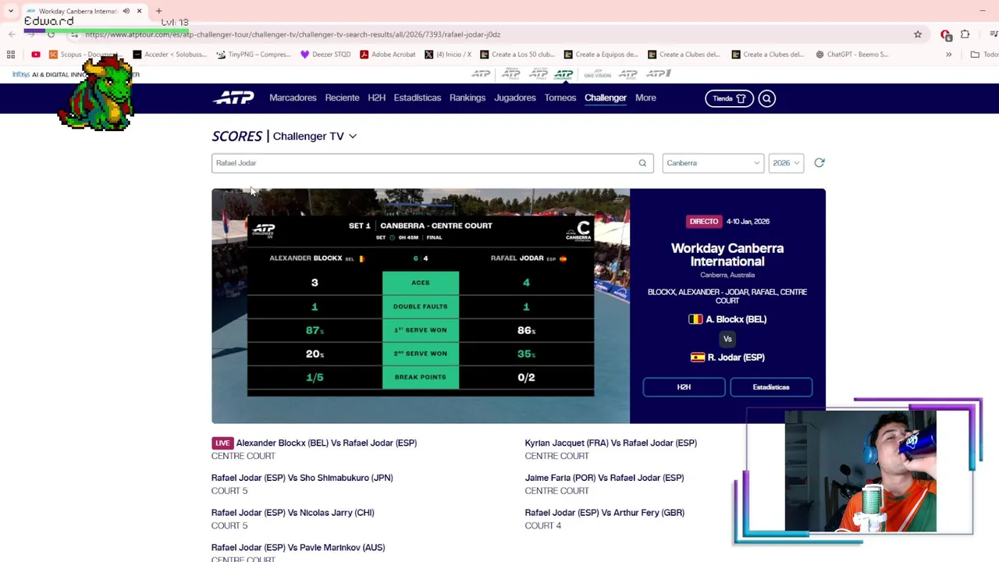Open Jaime Faria vs Jodar match

click(604, 478)
